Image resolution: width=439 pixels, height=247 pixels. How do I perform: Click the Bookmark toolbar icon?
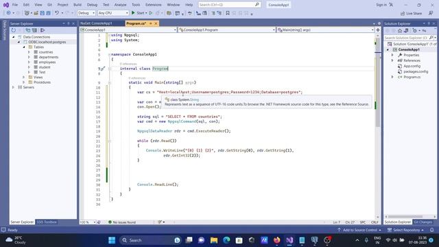click(x=228, y=13)
